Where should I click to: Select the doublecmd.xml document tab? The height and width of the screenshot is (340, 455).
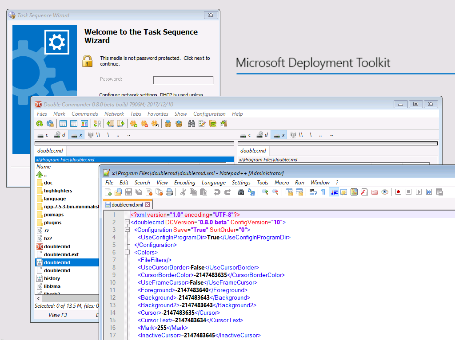[127, 205]
